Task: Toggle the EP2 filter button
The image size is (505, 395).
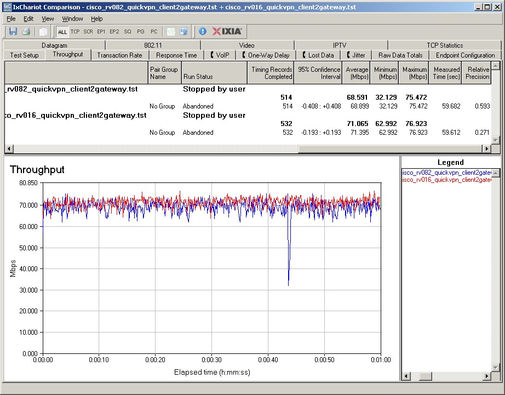Action: pyautogui.click(x=114, y=32)
